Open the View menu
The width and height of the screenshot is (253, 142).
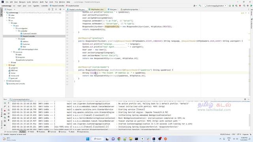[x=16, y=2]
